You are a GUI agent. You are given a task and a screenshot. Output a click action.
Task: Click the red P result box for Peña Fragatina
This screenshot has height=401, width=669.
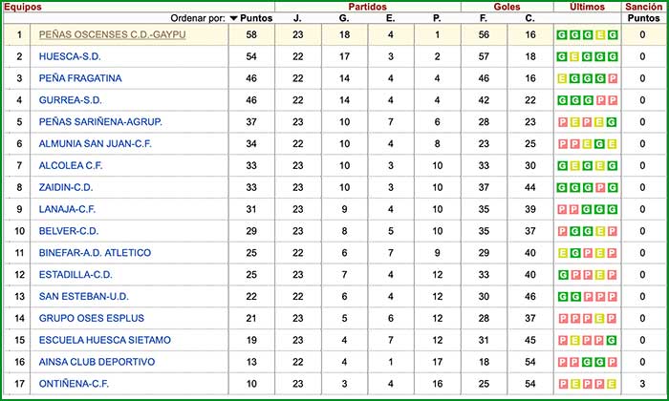[612, 78]
